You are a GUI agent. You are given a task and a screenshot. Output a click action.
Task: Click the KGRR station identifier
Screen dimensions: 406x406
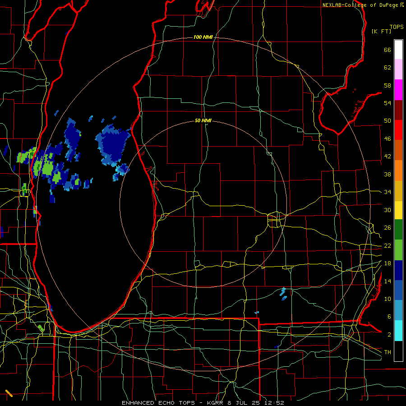[216, 403]
